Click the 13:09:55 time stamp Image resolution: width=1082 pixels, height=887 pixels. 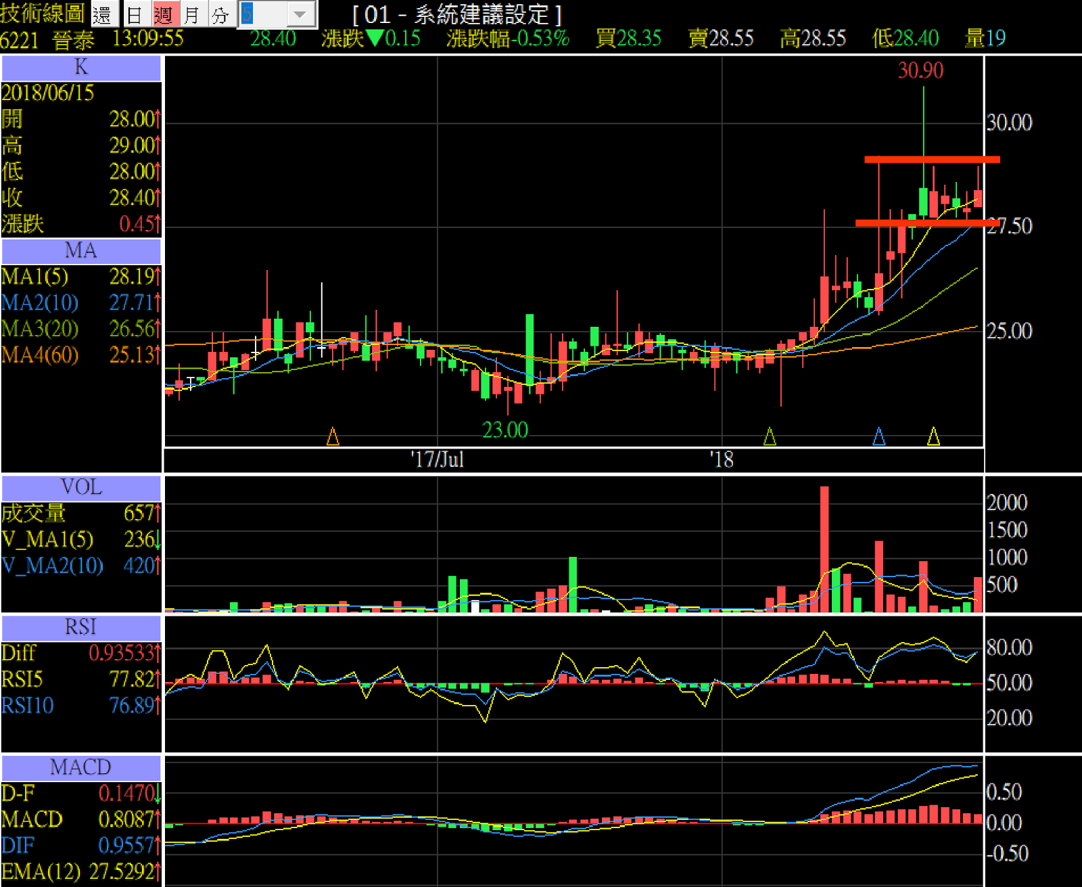(x=148, y=39)
